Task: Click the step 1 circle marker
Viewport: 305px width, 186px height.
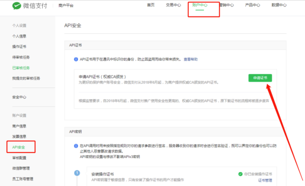Action: [x=77, y=173]
